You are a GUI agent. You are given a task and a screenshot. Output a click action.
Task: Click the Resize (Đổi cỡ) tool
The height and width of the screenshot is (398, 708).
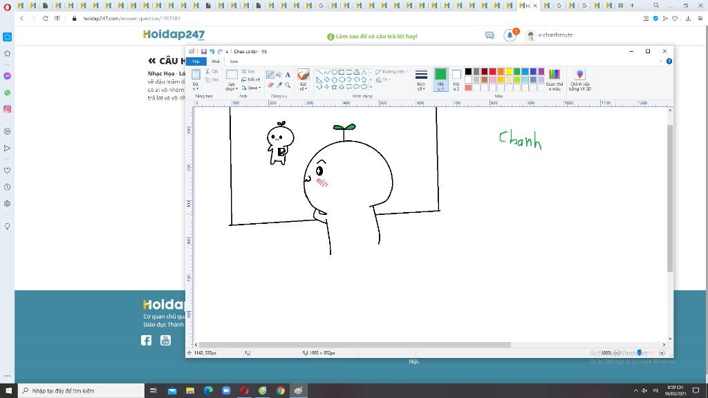250,79
